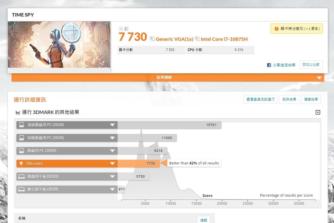
Task: Click the orange warning icon in notice
Action: (276, 29)
